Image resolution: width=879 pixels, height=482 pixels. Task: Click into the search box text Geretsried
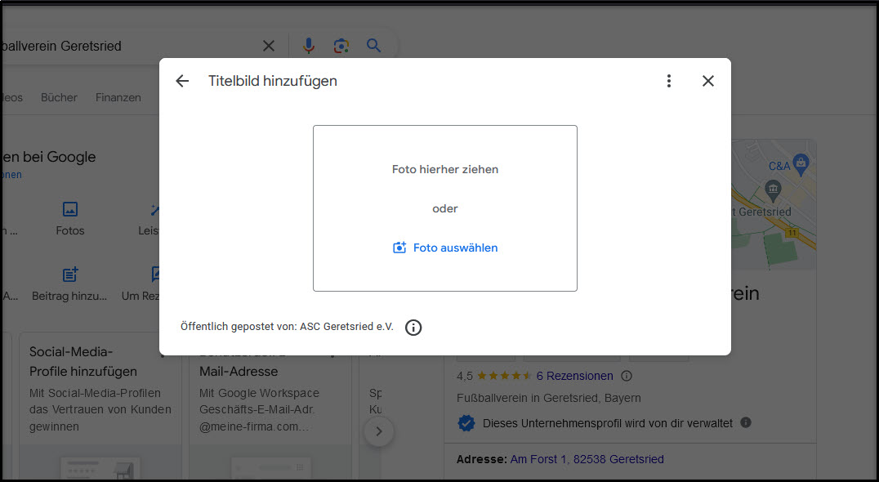(91, 46)
